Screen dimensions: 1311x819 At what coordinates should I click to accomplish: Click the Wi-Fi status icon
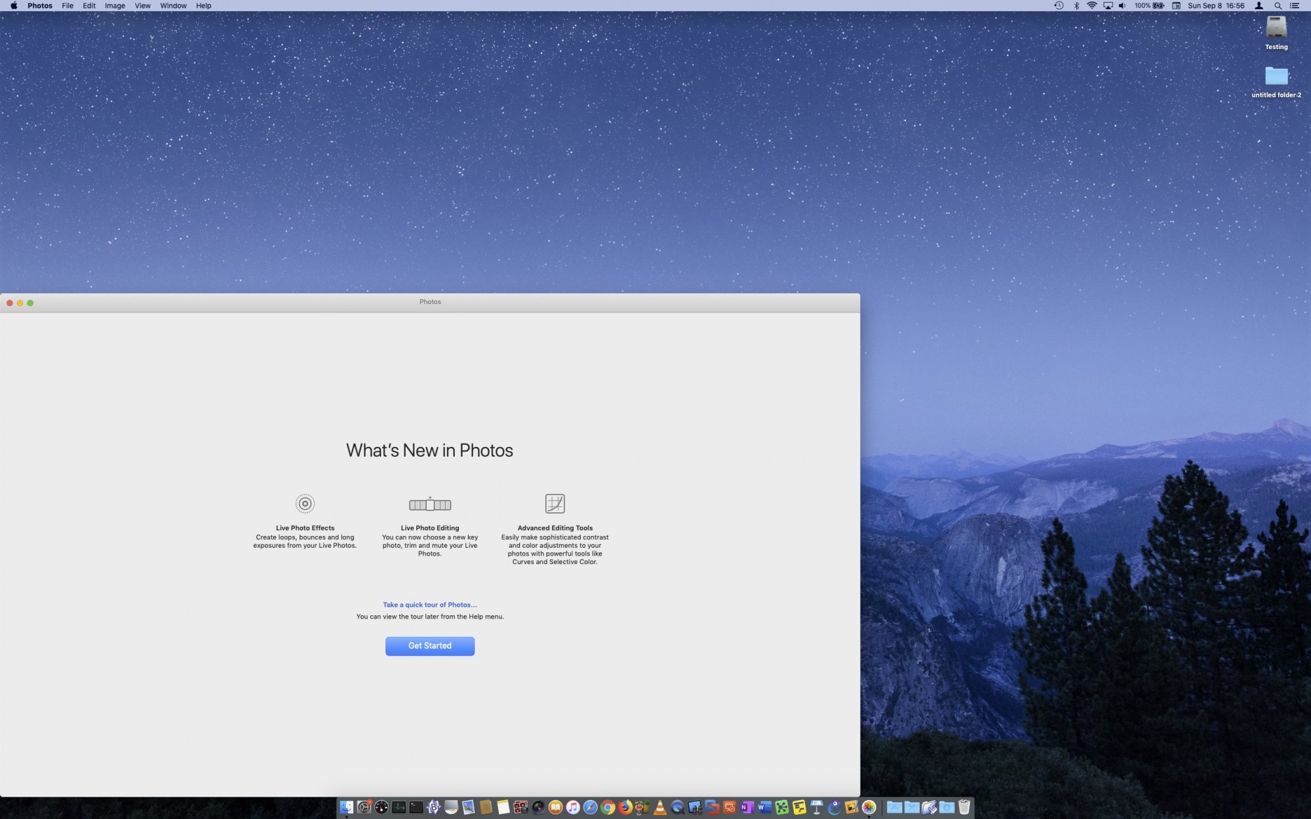[1091, 6]
